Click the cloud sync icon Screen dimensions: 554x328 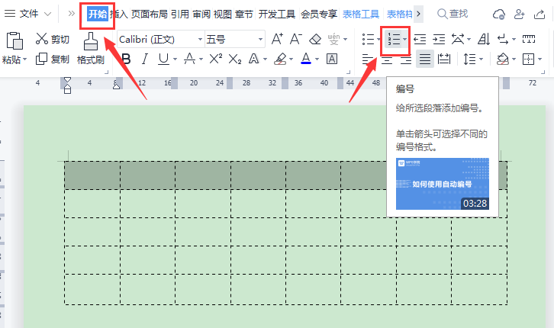[x=499, y=14]
